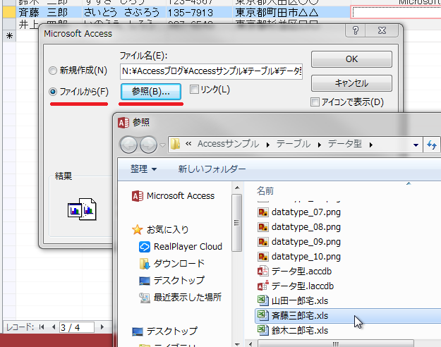Screen dimensions: 441x347
Task: Go to previous record in table
Action: [54, 327]
